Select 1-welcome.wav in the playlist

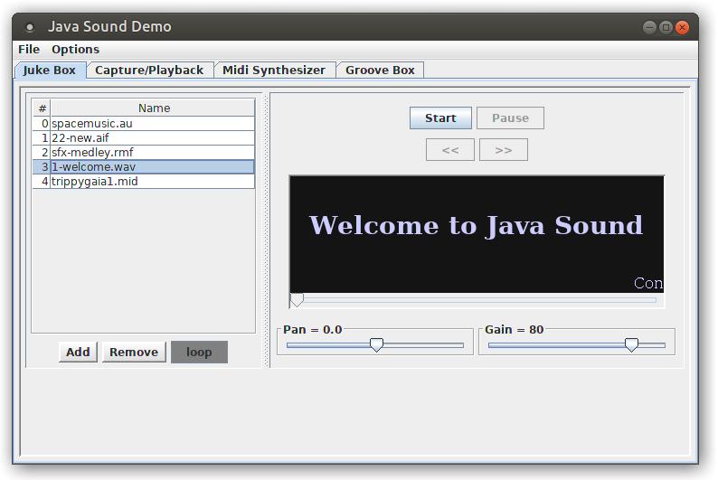click(x=143, y=166)
